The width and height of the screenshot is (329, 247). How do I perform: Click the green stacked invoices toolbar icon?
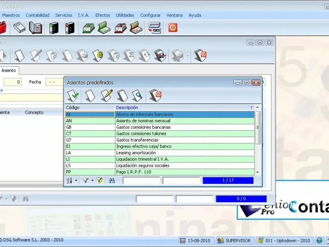(x=88, y=28)
